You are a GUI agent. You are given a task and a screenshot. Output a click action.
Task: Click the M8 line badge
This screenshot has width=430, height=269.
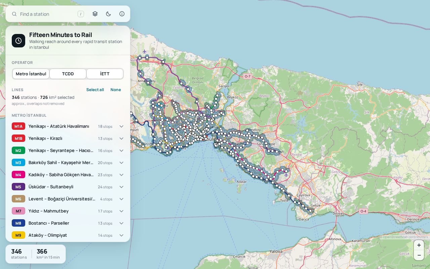[x=18, y=223]
